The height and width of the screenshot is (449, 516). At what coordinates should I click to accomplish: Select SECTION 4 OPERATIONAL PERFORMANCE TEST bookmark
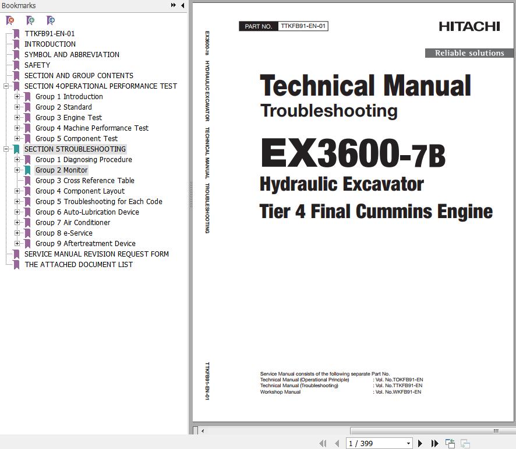[x=100, y=86]
